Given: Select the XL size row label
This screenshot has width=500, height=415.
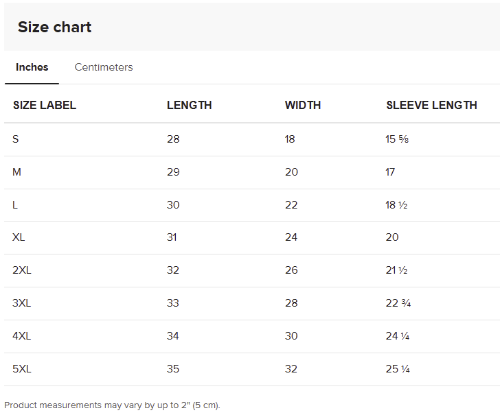Looking at the screenshot, I should tap(19, 237).
